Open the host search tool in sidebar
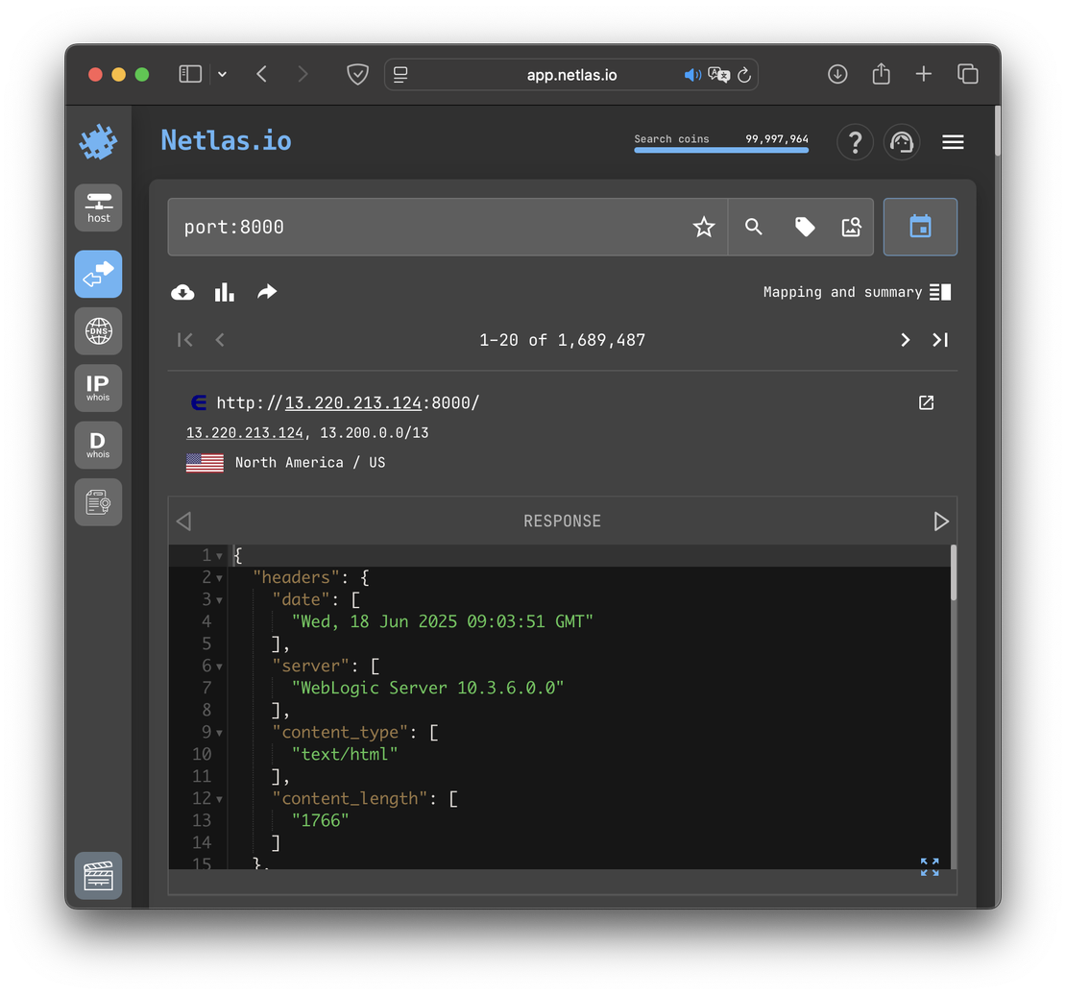1066x995 pixels. (x=98, y=207)
